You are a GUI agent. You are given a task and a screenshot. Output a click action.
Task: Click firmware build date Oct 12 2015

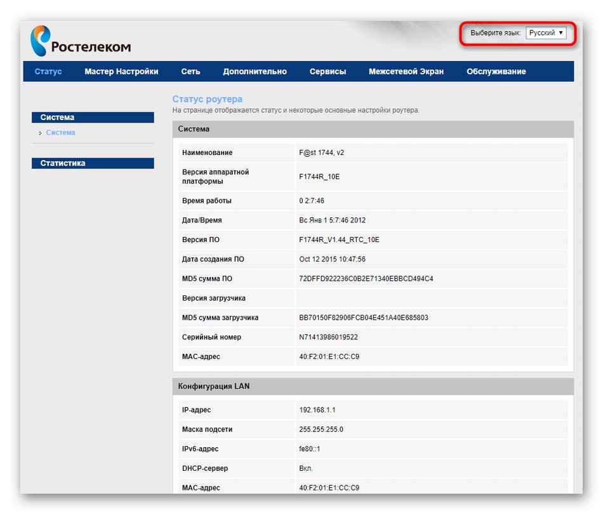pos(332,259)
